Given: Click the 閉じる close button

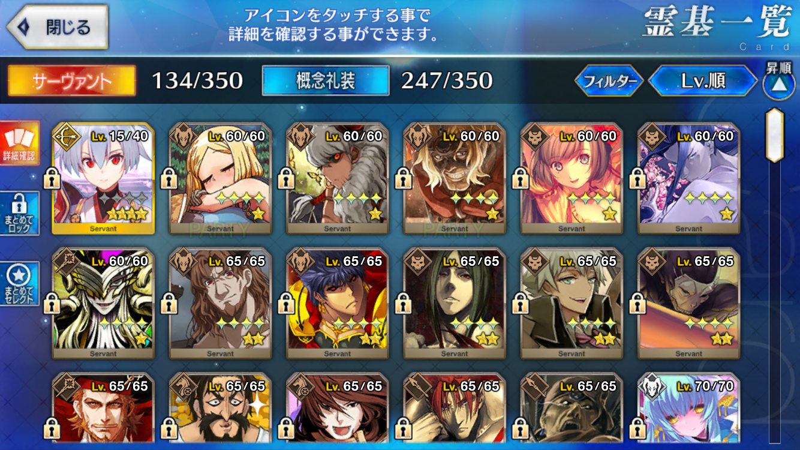Looking at the screenshot, I should click(x=57, y=28).
